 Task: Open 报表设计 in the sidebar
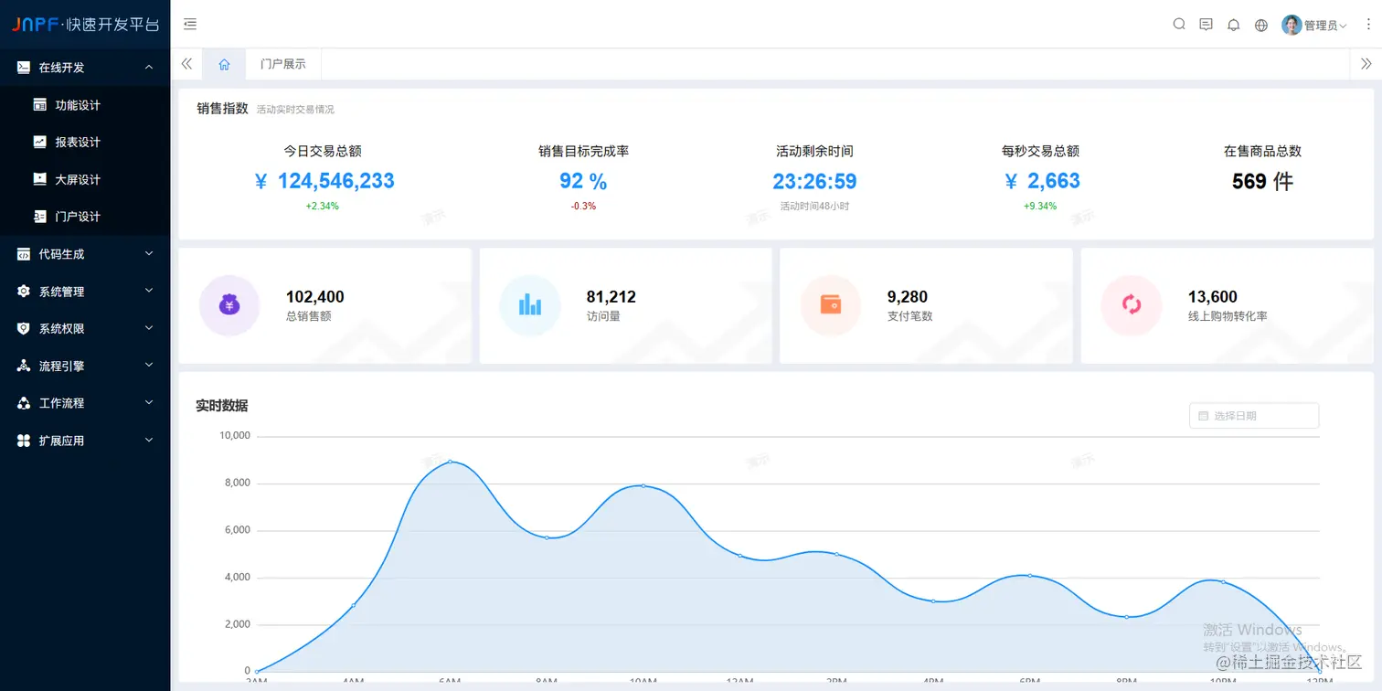pyautogui.click(x=85, y=142)
